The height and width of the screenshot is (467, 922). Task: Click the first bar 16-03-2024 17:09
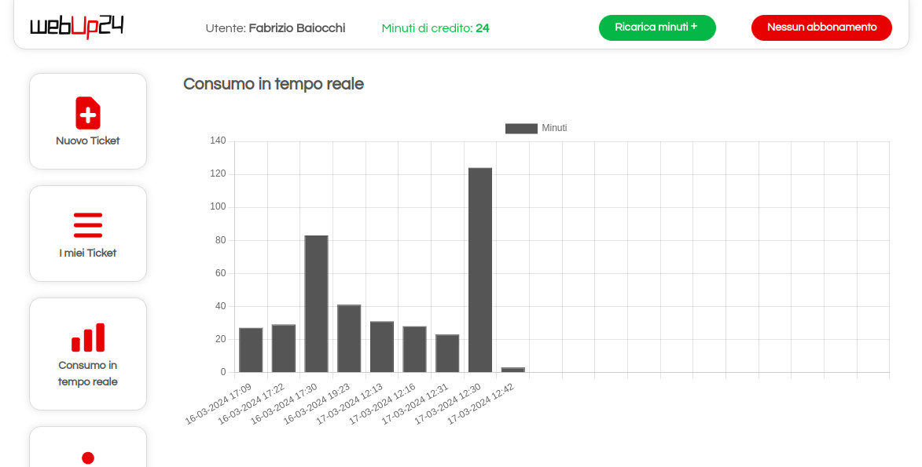coord(251,350)
